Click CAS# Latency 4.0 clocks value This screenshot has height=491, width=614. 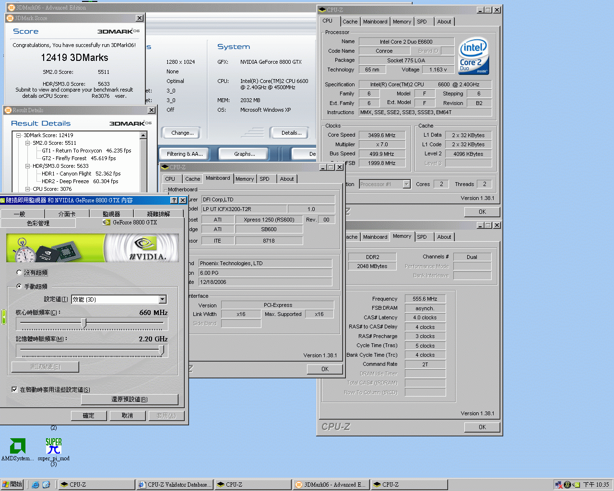[x=425, y=317]
